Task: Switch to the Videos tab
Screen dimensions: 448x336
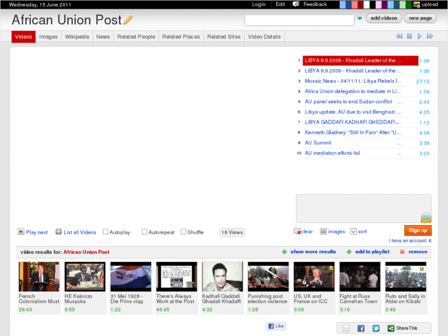Action: point(23,36)
